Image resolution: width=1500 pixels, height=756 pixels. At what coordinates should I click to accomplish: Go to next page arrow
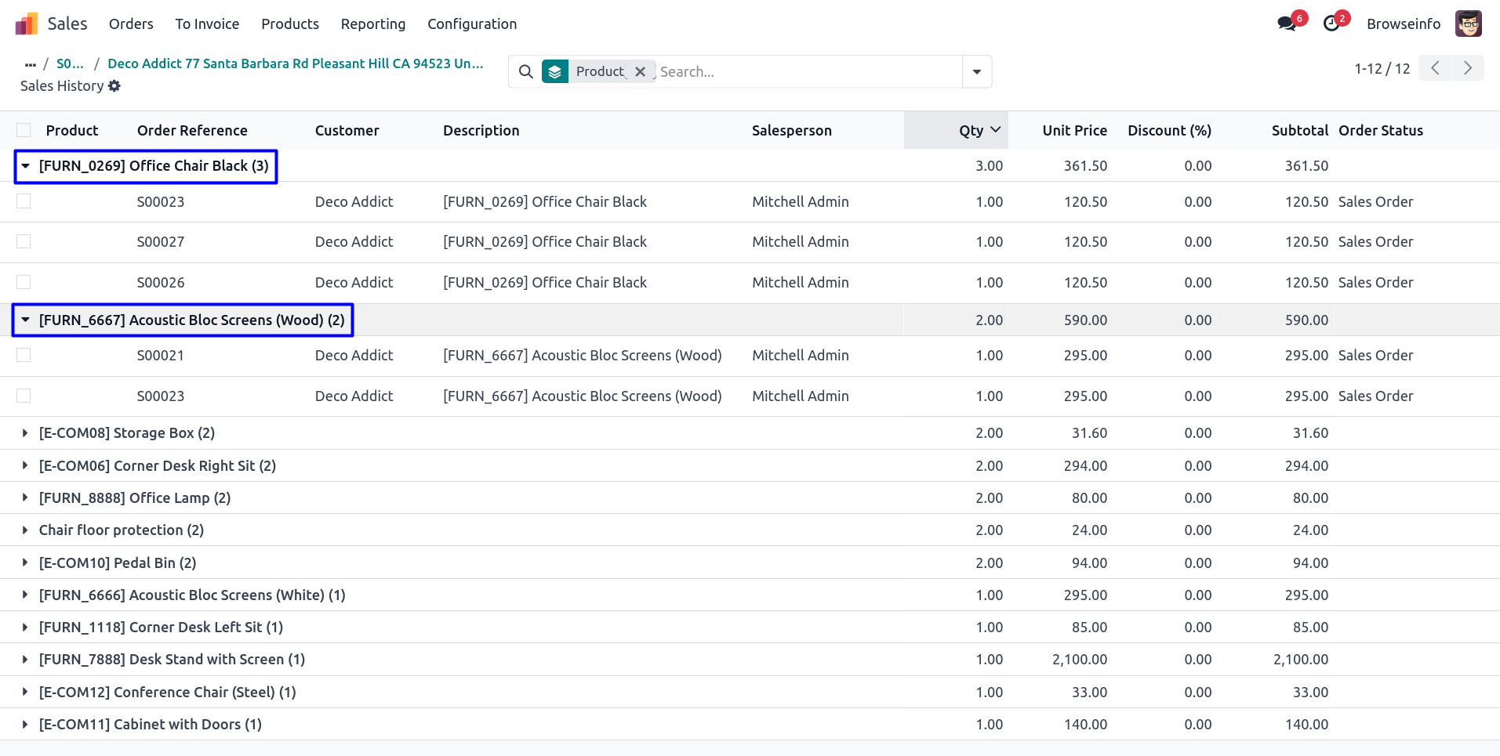1467,68
